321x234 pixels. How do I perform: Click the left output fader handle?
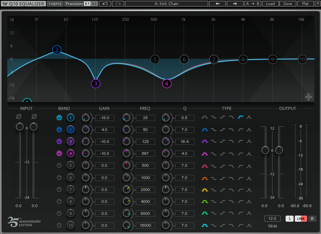(x=265, y=150)
